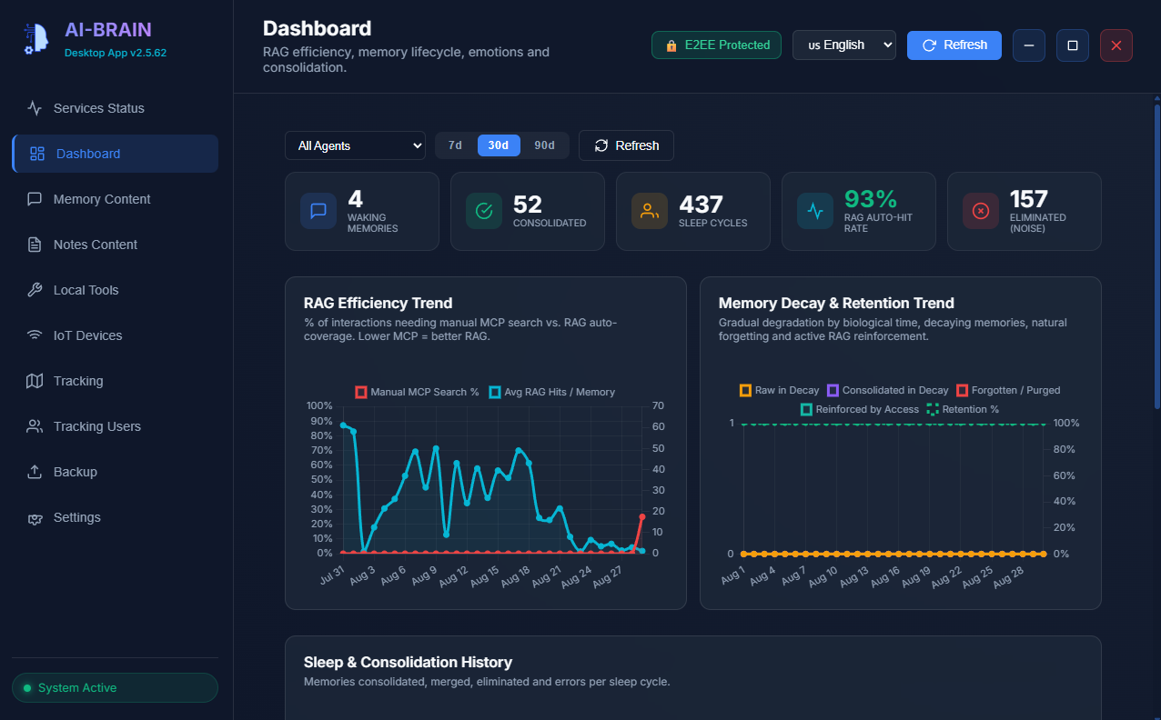Click the green System Active status dot
The height and width of the screenshot is (720, 1161).
click(27, 688)
